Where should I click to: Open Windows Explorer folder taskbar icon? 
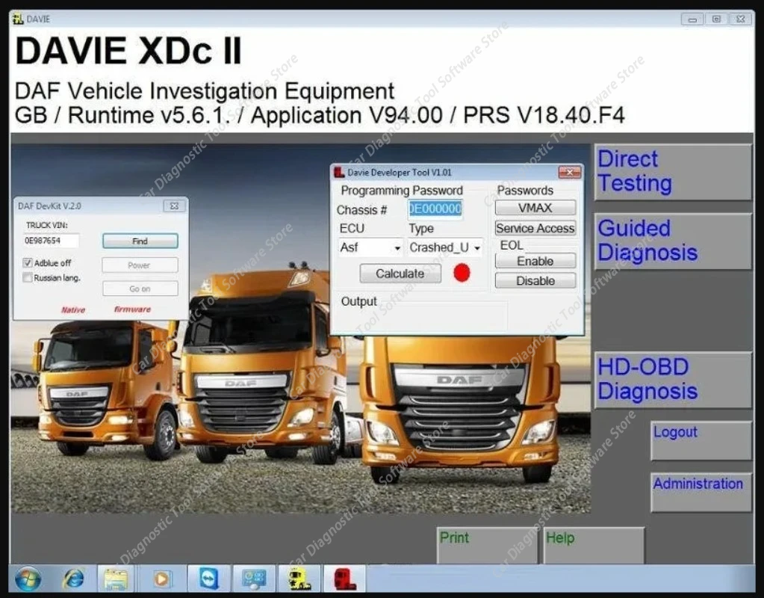click(116, 579)
